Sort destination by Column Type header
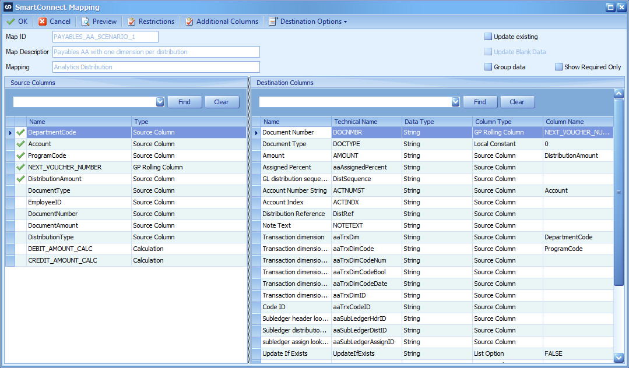629x368 pixels. point(508,122)
